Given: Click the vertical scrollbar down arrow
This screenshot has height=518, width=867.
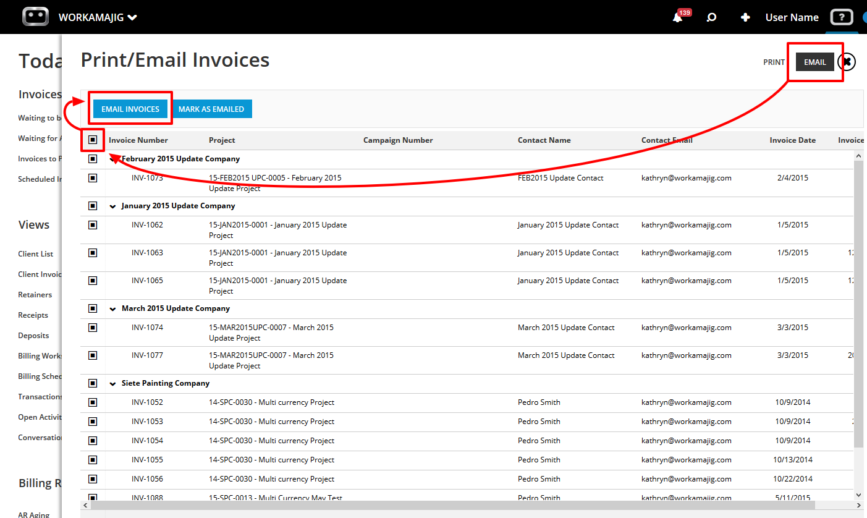Looking at the screenshot, I should point(859,495).
